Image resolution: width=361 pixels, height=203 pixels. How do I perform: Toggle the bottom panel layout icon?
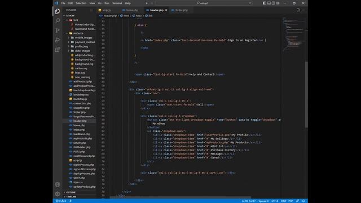click(x=269, y=3)
